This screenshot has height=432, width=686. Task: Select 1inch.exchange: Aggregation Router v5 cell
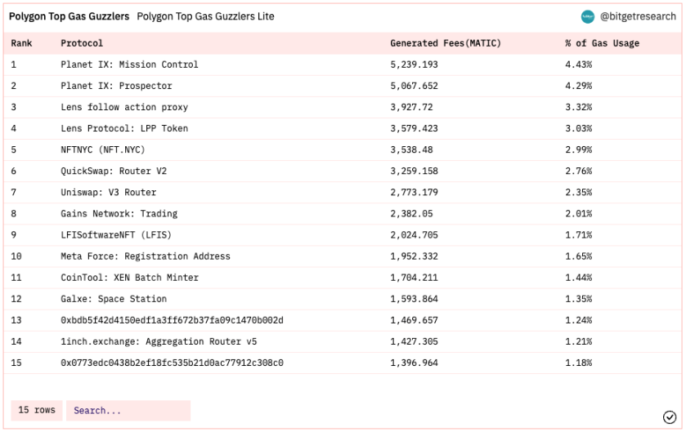pos(159,341)
